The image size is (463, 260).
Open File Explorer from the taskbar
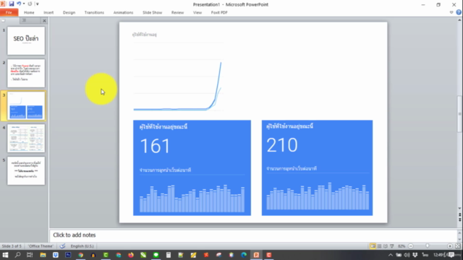tap(43, 255)
